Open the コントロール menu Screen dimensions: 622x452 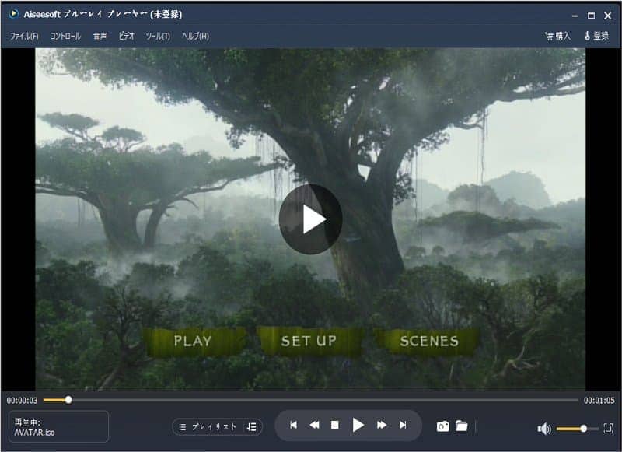[65, 36]
